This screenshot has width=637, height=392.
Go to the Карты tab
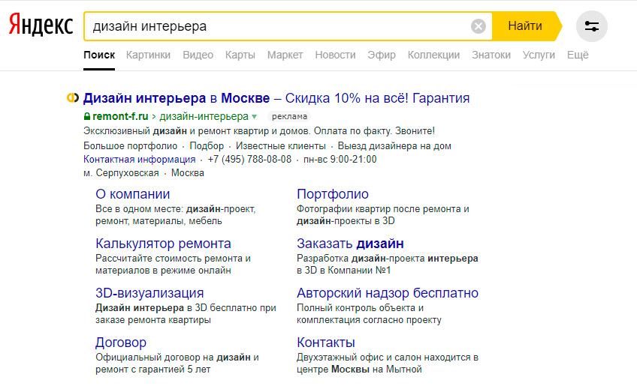pos(240,55)
